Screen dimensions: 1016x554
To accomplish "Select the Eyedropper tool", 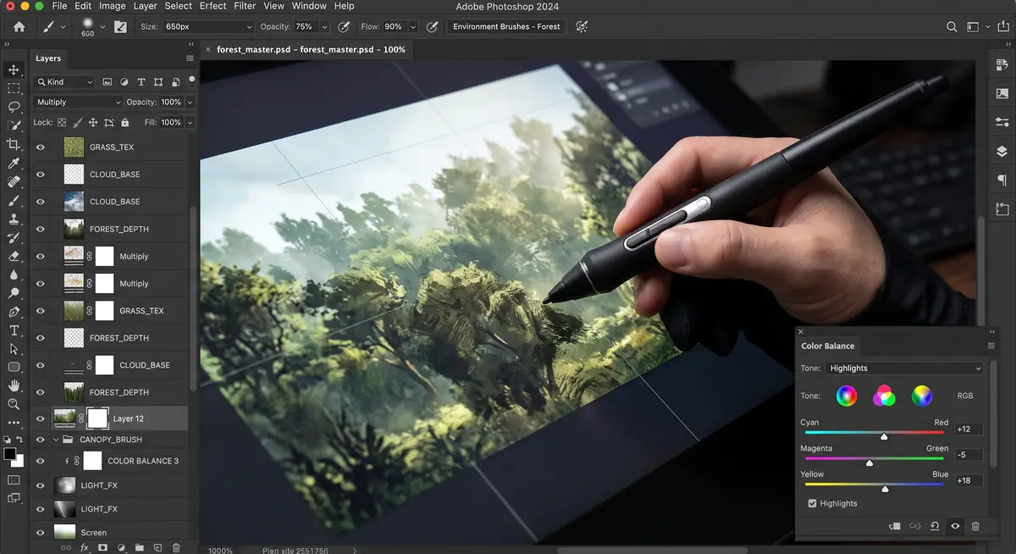I will click(14, 163).
